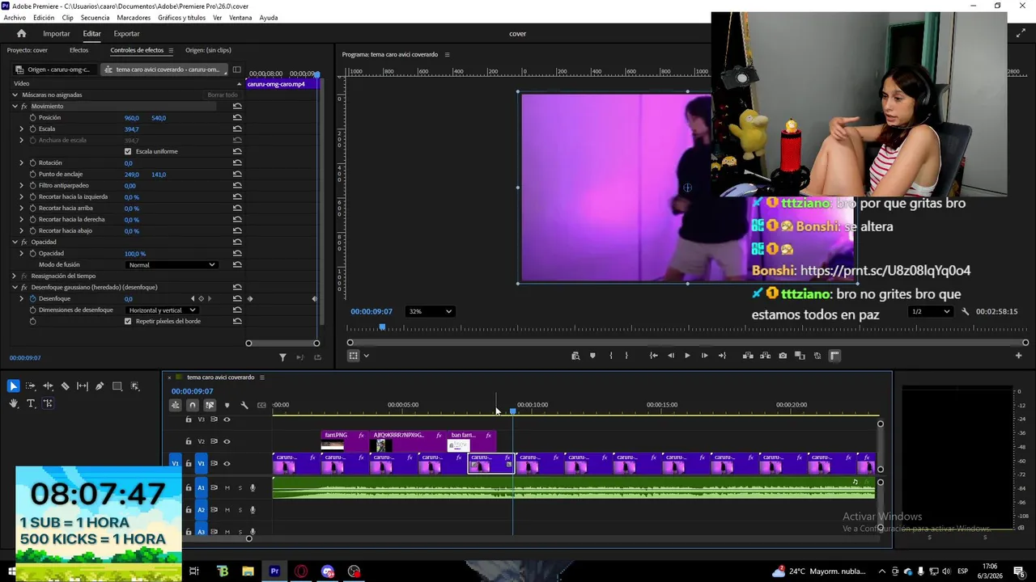The height and width of the screenshot is (582, 1036).
Task: Collapse the Opacidad effect group
Action: click(15, 242)
